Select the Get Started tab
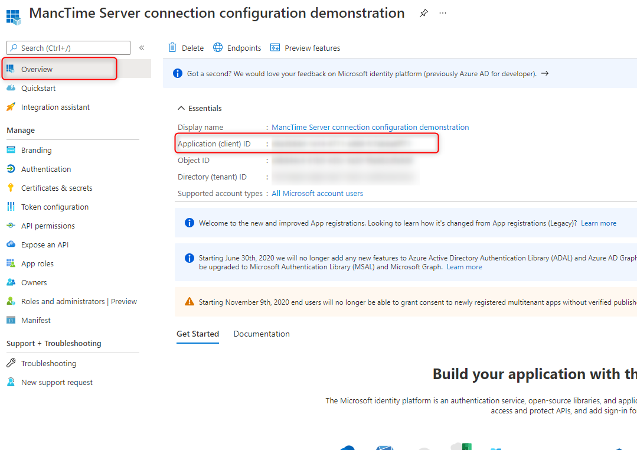Screen dimensions: 637x450 pos(198,334)
